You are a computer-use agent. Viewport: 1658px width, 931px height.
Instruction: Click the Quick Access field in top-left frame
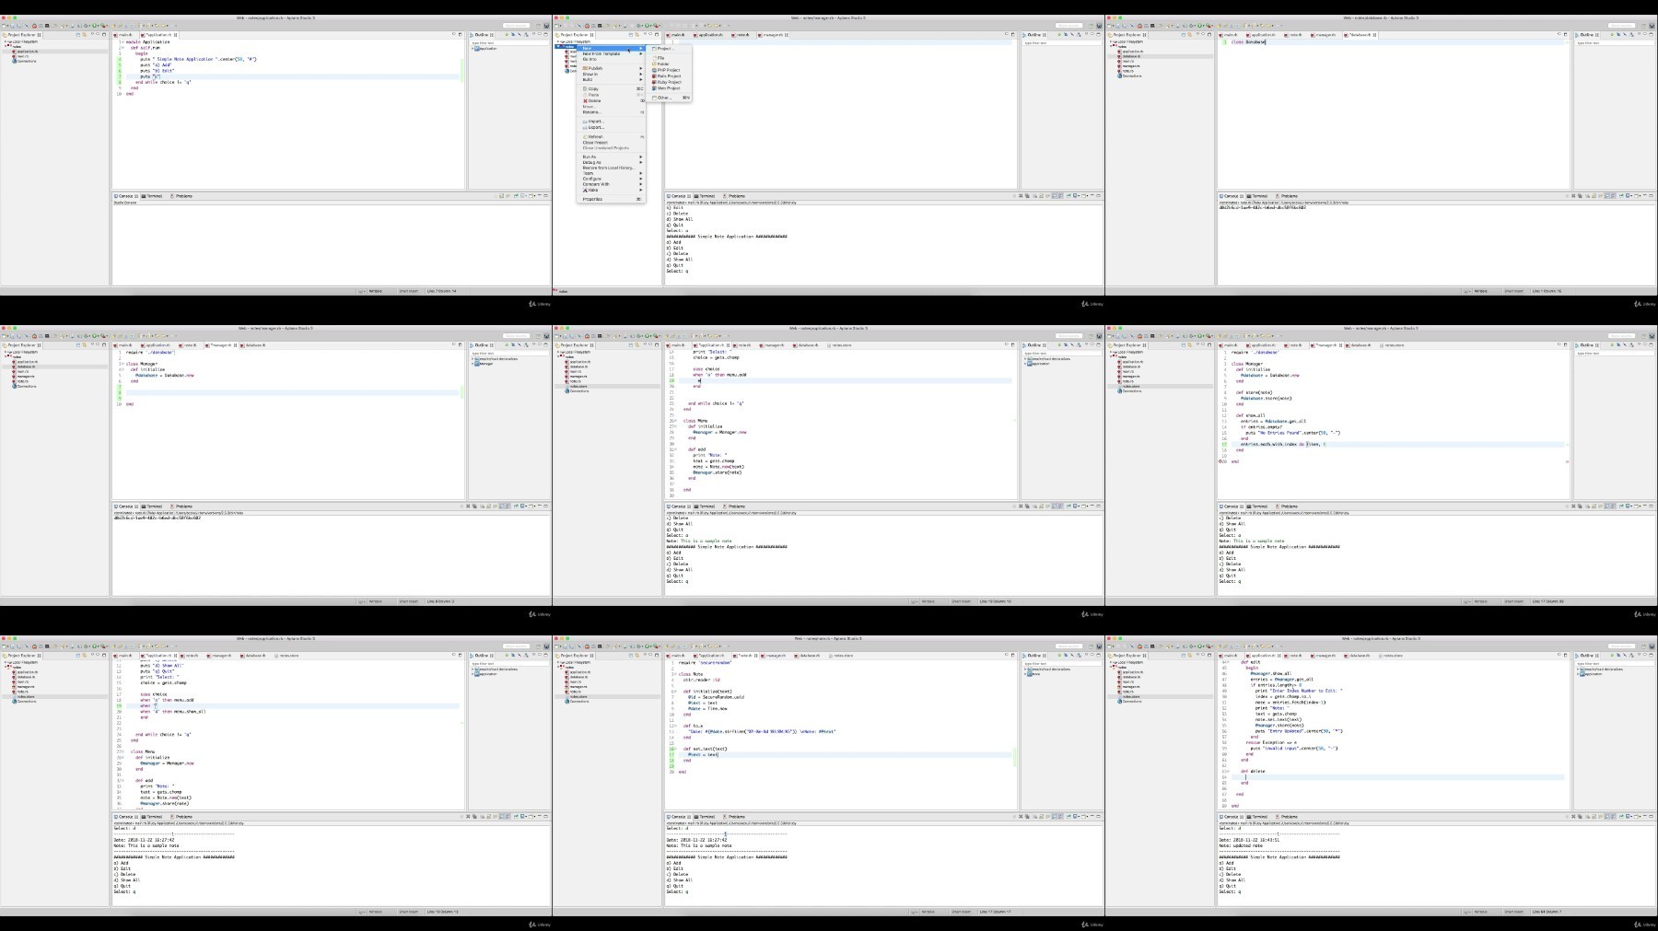516,26
